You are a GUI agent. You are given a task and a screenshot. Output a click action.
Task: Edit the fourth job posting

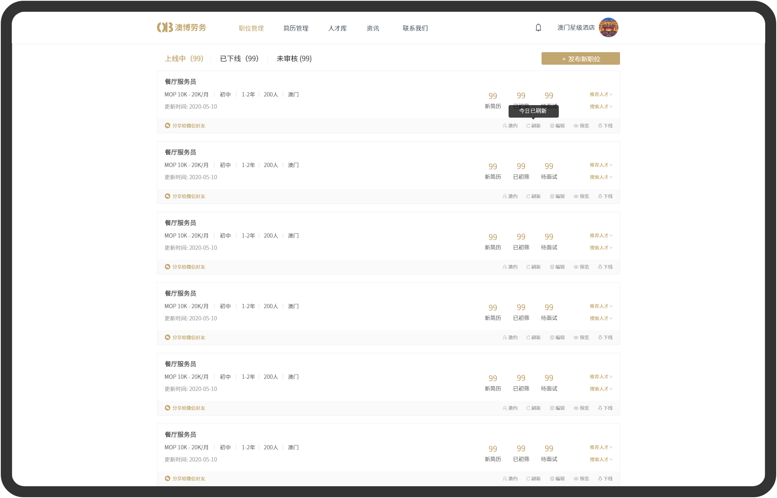pos(557,337)
